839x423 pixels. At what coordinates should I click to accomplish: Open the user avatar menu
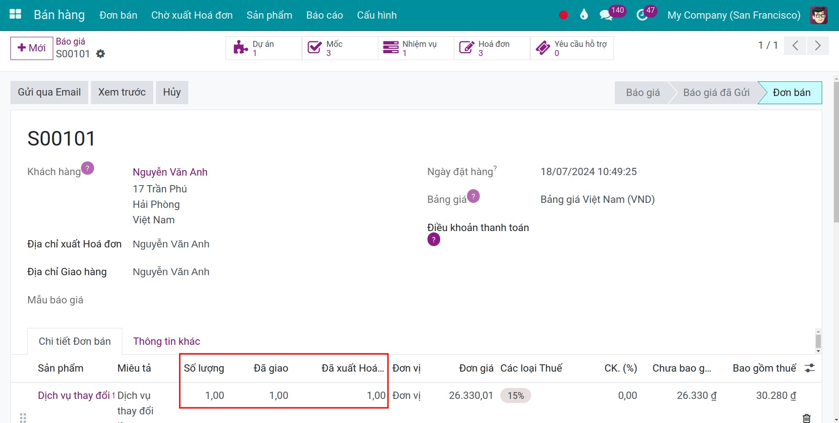pos(819,15)
